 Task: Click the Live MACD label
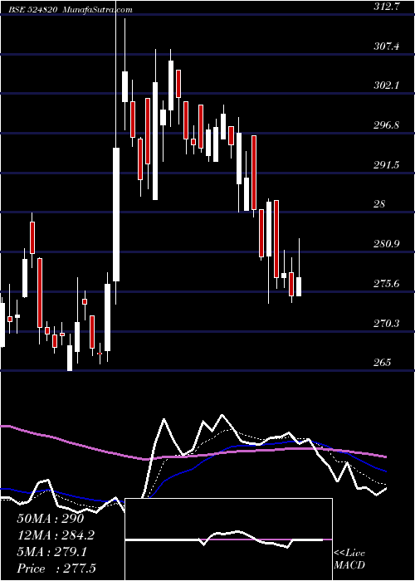349,559
